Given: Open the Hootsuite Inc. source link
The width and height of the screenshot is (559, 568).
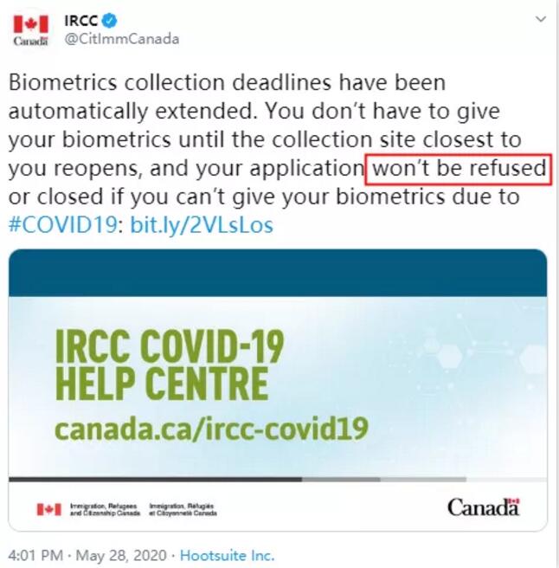Looking at the screenshot, I should point(227,555).
